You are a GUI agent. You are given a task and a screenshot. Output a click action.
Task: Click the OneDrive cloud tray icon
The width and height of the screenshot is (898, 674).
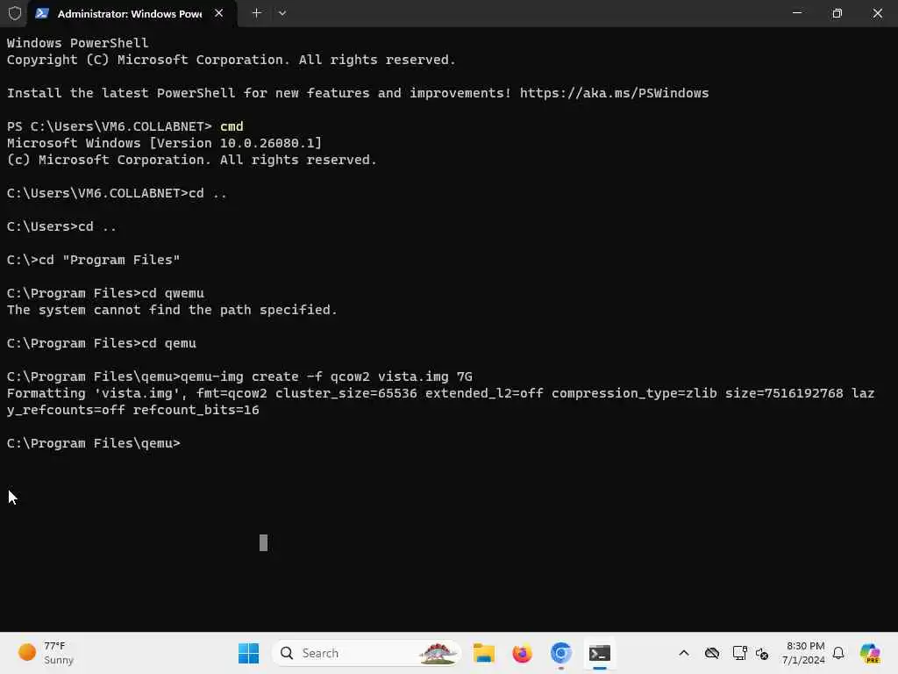coord(712,653)
